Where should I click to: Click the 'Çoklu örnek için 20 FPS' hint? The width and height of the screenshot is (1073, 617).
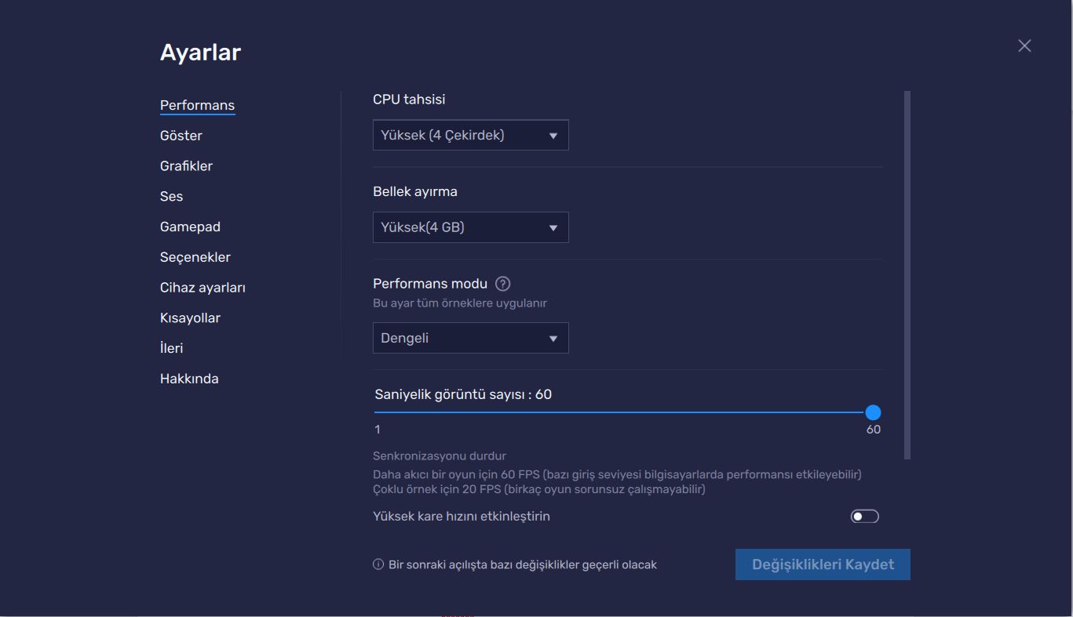(539, 489)
